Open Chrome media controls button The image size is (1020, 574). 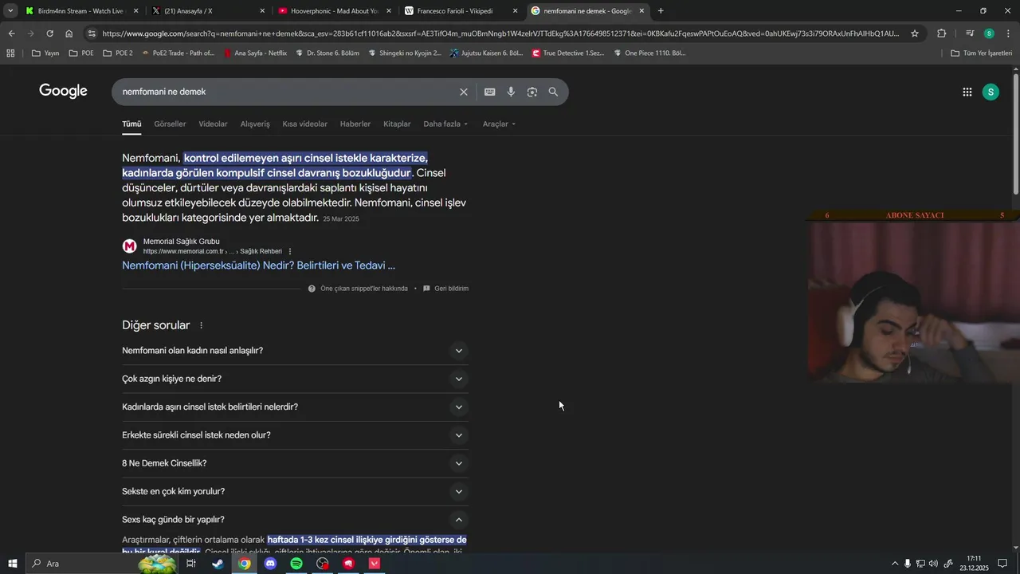pos(970,33)
